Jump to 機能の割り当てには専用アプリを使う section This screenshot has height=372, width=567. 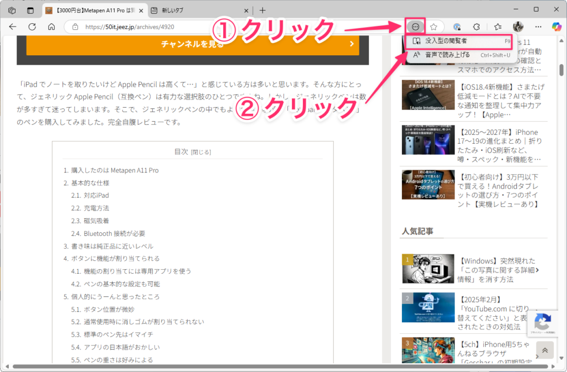[137, 271]
